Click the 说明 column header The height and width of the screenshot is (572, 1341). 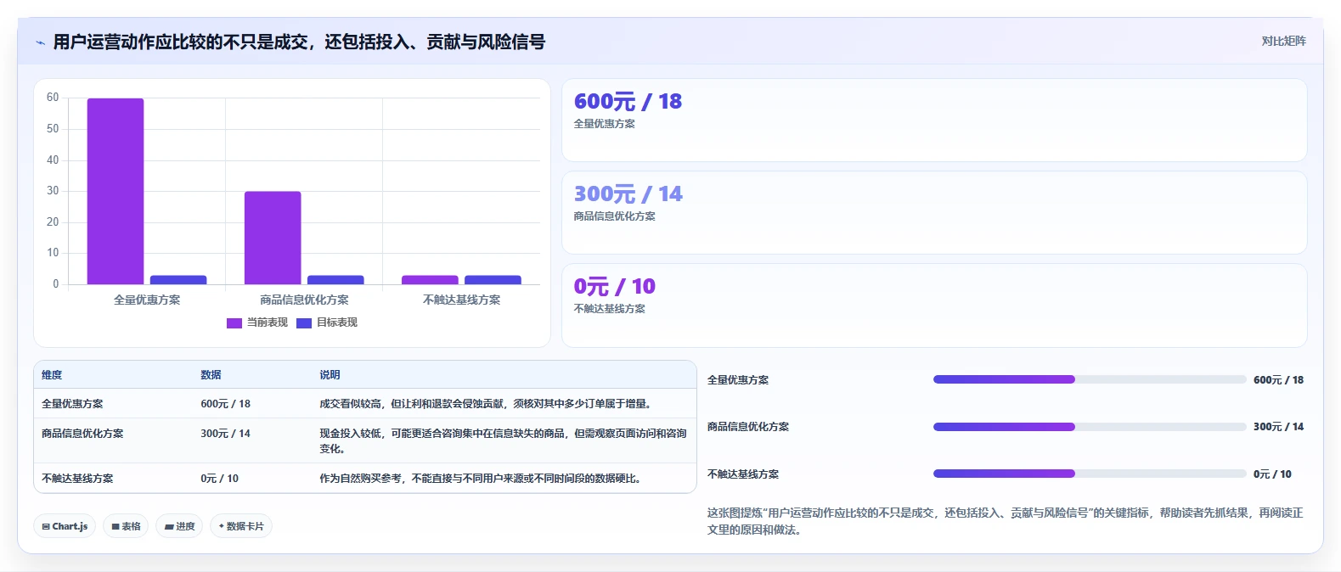pyautogui.click(x=330, y=374)
